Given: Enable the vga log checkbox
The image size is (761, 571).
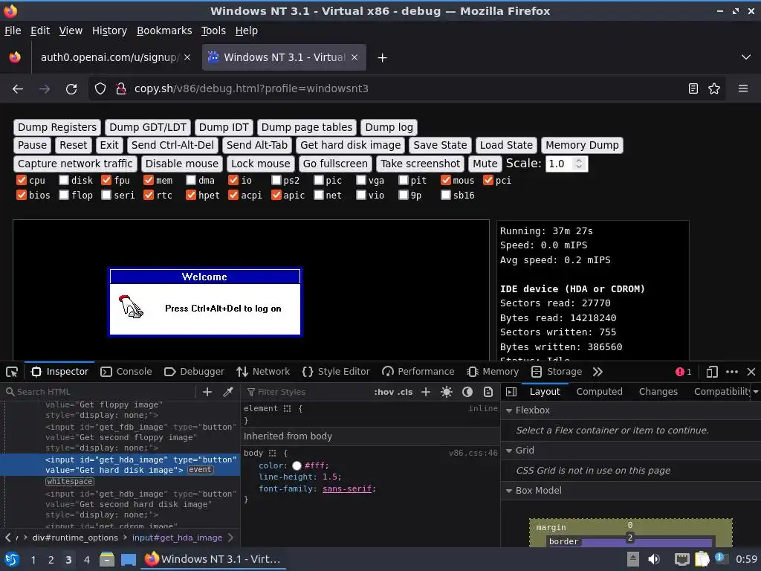Looking at the screenshot, I should (360, 181).
